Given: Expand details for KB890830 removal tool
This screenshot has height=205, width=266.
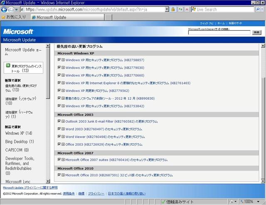Looking at the screenshot, I should (x=63, y=98).
